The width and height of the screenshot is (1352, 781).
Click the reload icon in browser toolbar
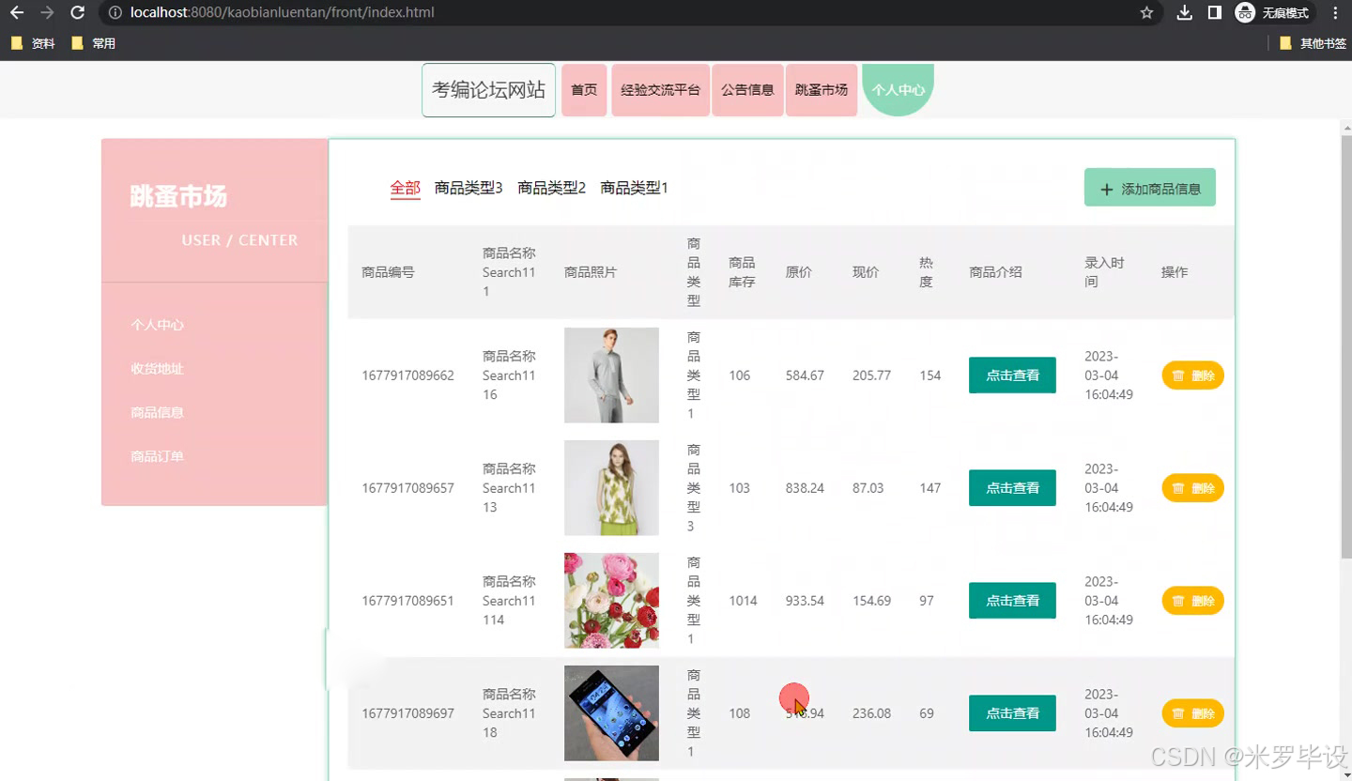click(x=77, y=13)
